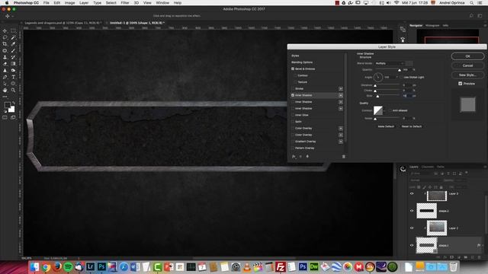Screen dimensions: 488x274
Task: Click OK in Layer Style dialog
Action: point(467,56)
